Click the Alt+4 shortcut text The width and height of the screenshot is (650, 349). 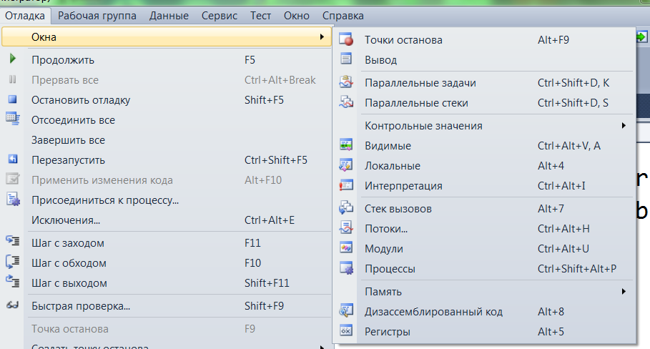pos(551,166)
